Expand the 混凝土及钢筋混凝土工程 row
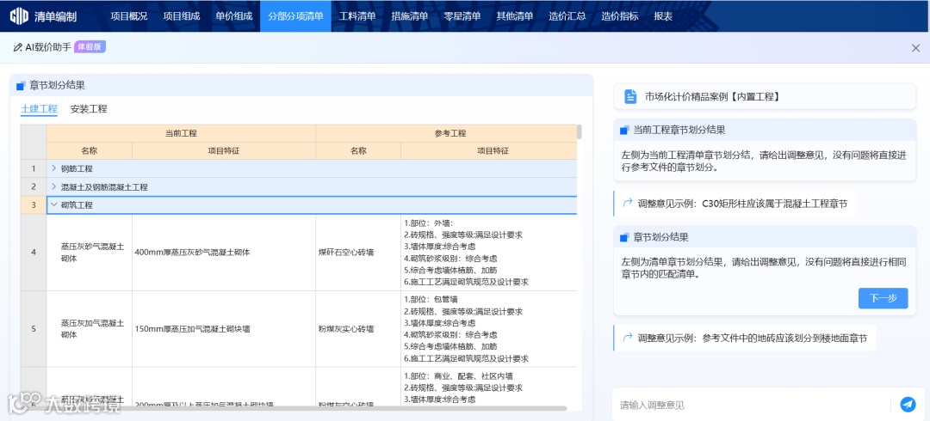The height and width of the screenshot is (421, 930). click(53, 186)
